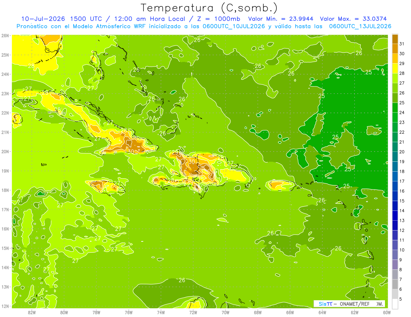Click the legend swatch between 12 and 13
The image size is (411, 317).
[x=395, y=225]
